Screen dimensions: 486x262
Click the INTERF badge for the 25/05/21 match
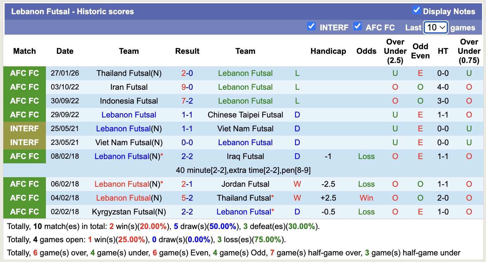point(24,128)
